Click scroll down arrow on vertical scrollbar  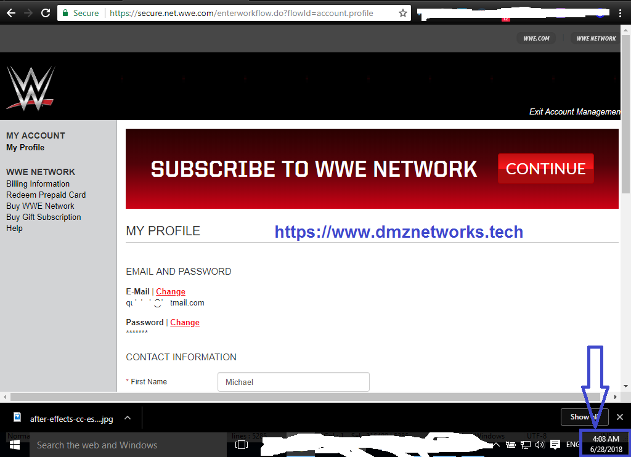625,386
